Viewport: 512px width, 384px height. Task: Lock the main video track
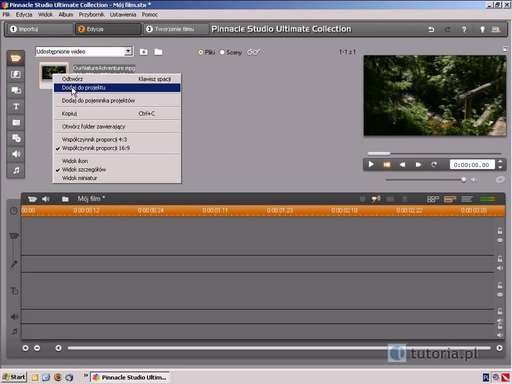coord(500,231)
